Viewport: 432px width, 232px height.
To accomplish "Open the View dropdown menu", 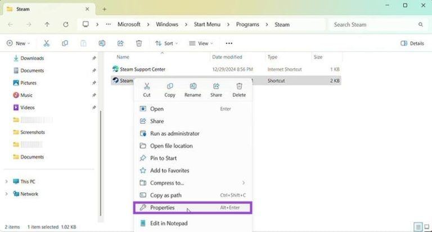I will pyautogui.click(x=201, y=43).
